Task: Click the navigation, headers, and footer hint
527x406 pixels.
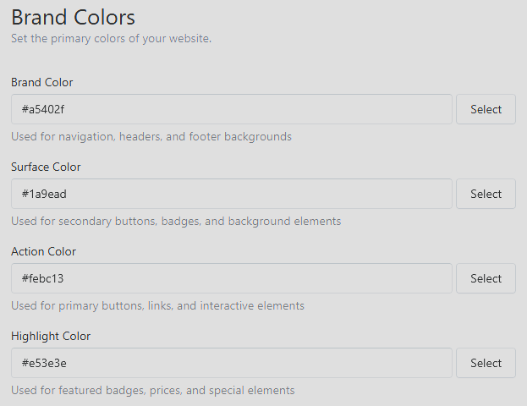Action: pyautogui.click(x=151, y=137)
